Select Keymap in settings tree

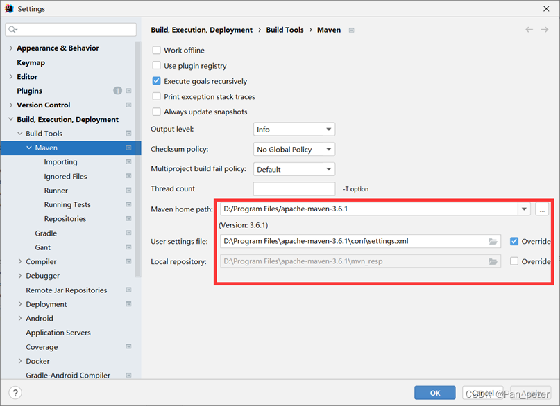coord(31,63)
